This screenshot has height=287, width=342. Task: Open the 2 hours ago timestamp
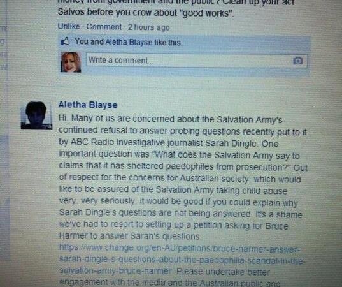149,27
